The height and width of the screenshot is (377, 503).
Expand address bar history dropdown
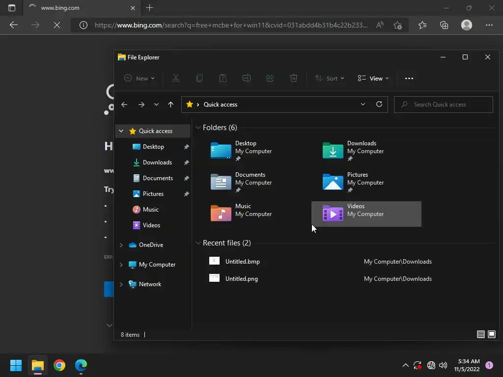pos(363,104)
